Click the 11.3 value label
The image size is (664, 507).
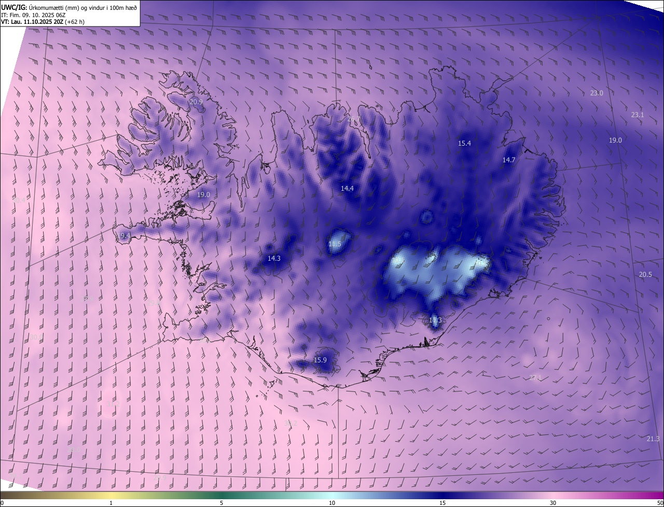pyautogui.click(x=435, y=320)
